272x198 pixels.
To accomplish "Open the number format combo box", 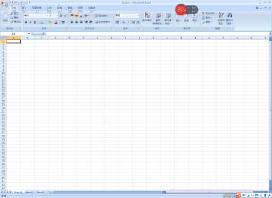I will pyautogui.click(x=127, y=16).
